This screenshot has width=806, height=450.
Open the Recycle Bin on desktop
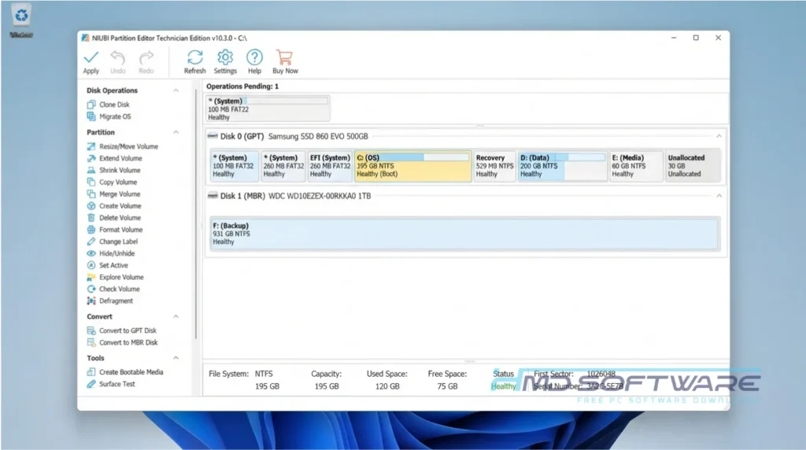pos(21,20)
